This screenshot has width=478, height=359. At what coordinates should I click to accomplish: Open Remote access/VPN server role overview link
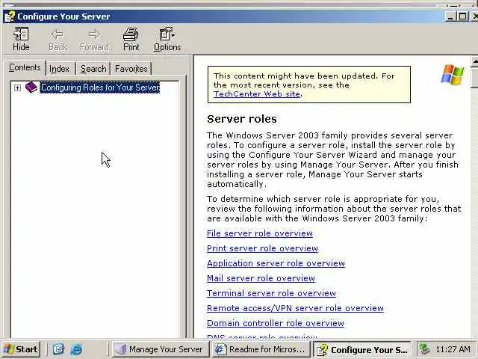[x=295, y=308]
